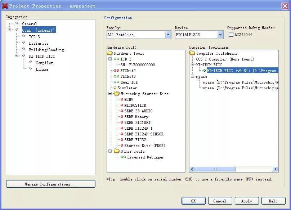The width and height of the screenshot is (291, 210).
Task: Click the Manage Configurations... button
Action: pyautogui.click(x=51, y=184)
